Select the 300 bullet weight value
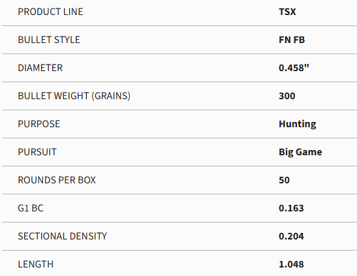The height and width of the screenshot is (276, 357). 287,96
